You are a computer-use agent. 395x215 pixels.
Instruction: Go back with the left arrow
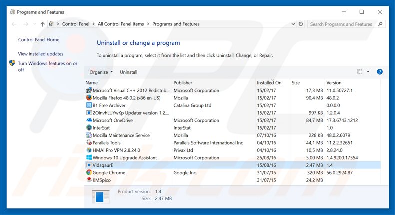[14, 24]
